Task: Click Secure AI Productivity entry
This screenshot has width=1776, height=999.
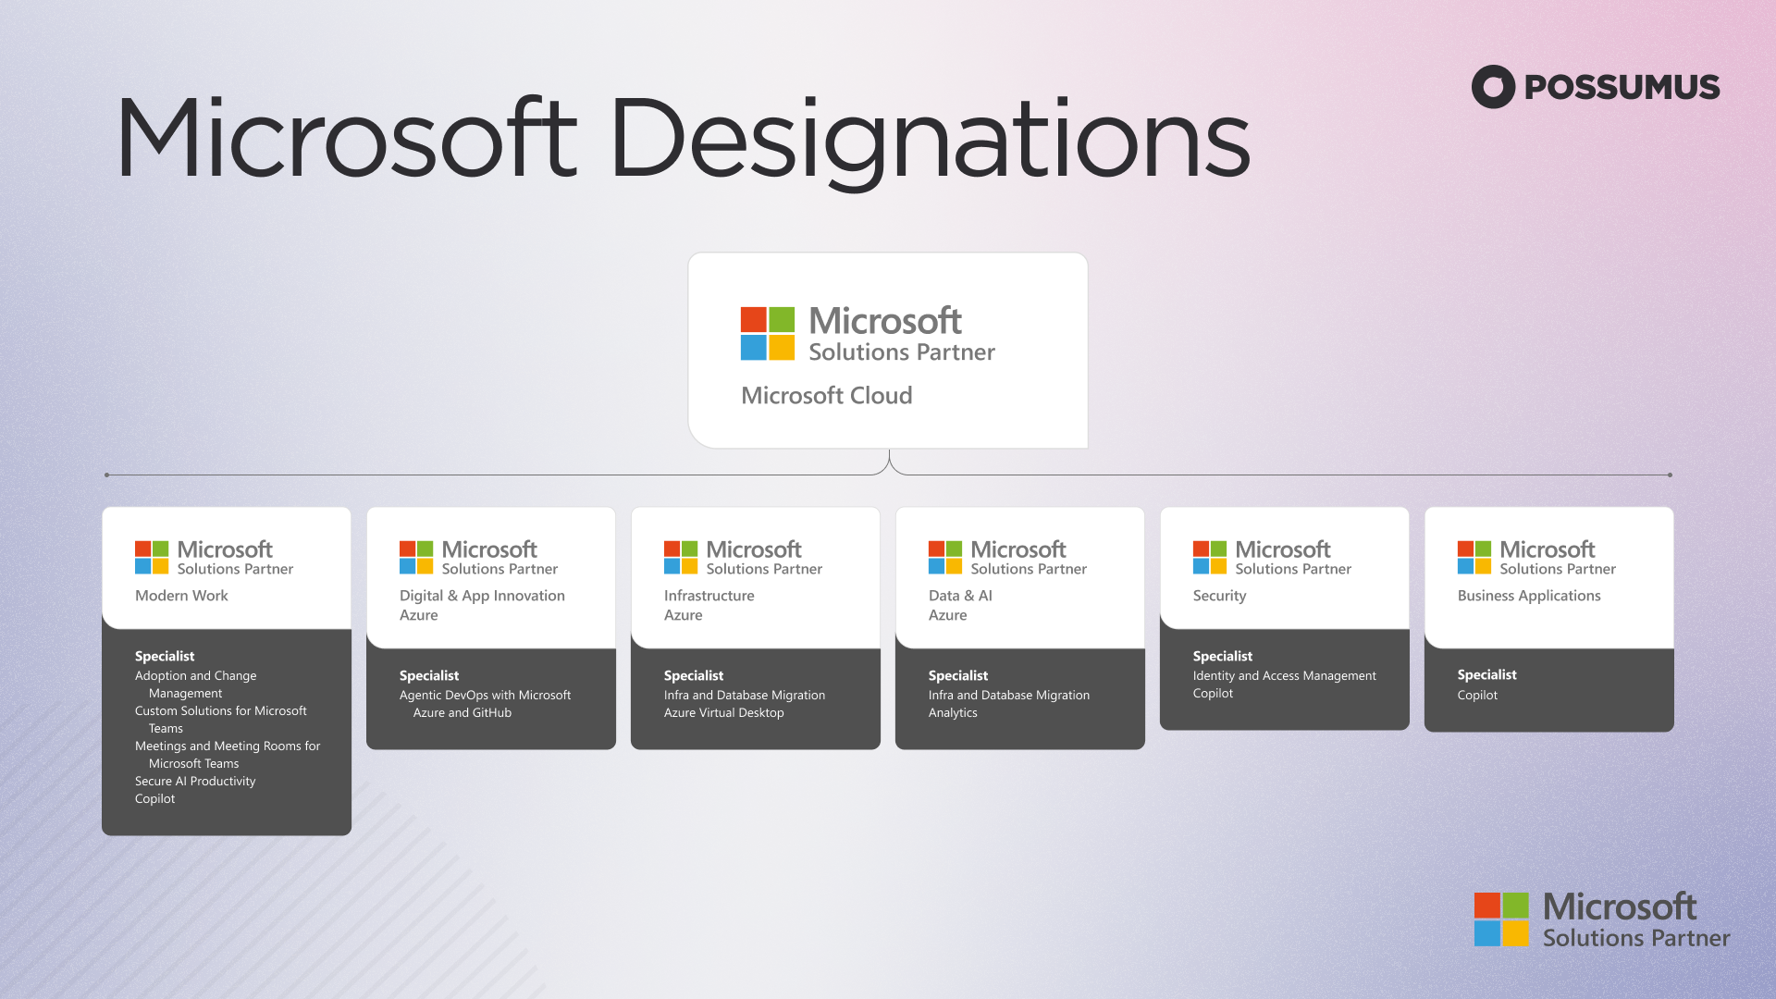Action: (195, 782)
